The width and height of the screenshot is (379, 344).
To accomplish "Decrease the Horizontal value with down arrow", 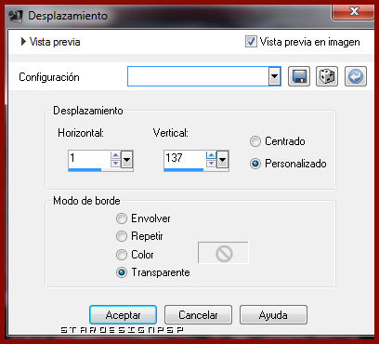I will [x=115, y=163].
